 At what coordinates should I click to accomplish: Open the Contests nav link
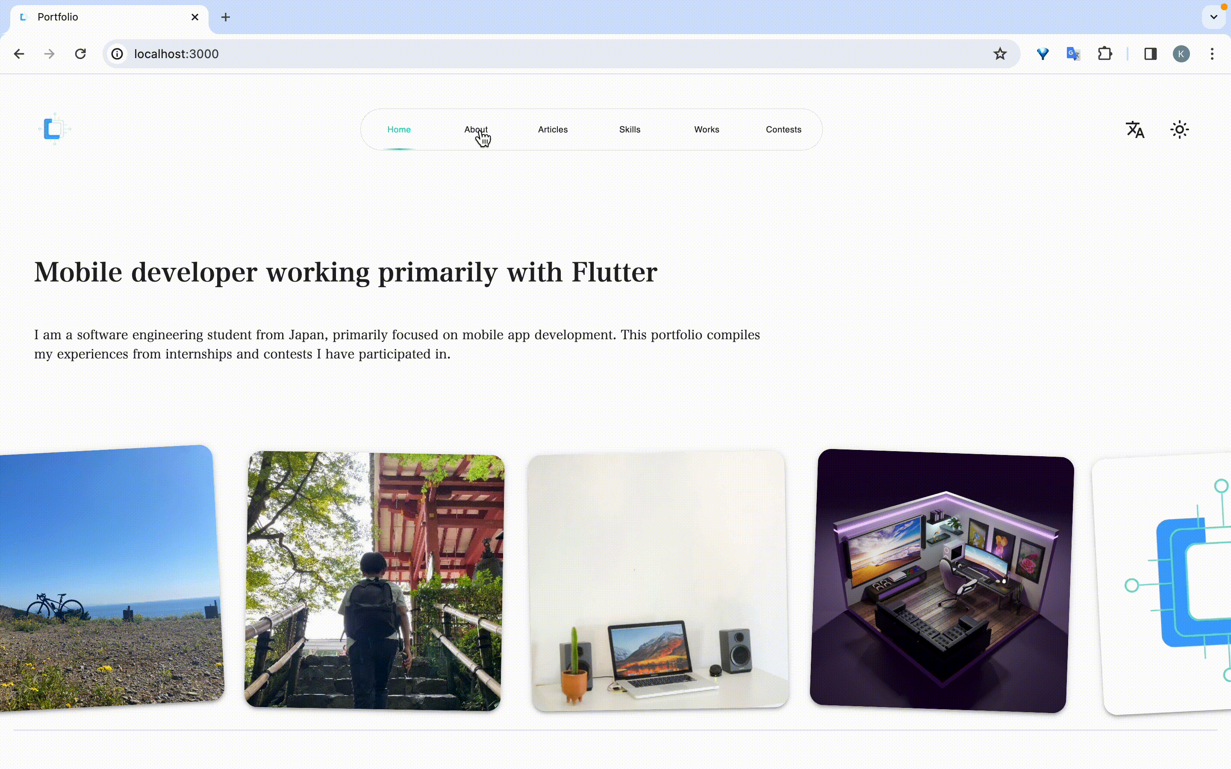click(x=783, y=130)
